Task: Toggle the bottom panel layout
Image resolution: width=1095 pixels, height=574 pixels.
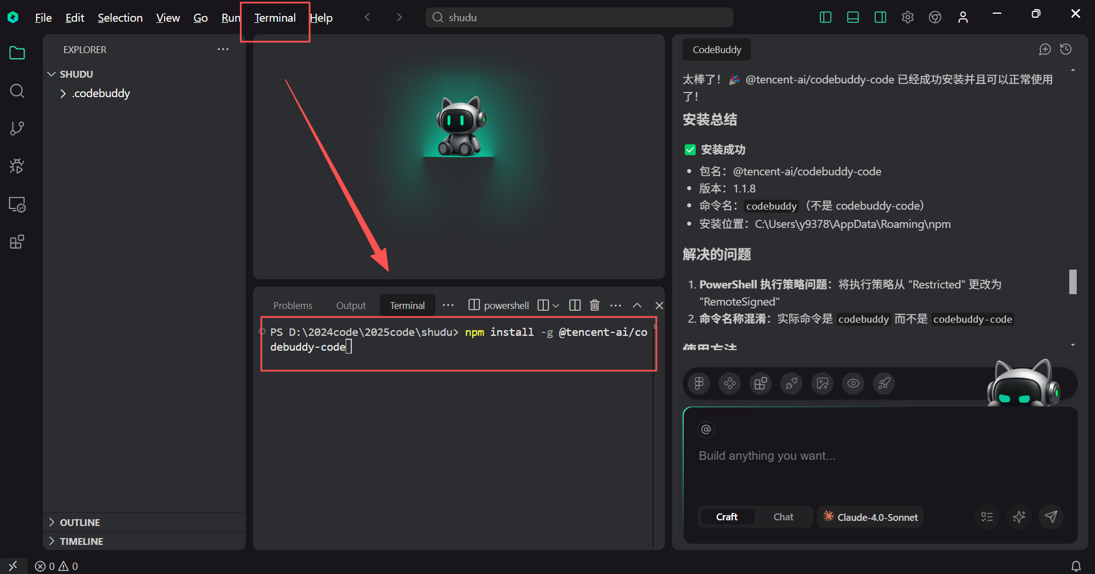Action: (853, 18)
